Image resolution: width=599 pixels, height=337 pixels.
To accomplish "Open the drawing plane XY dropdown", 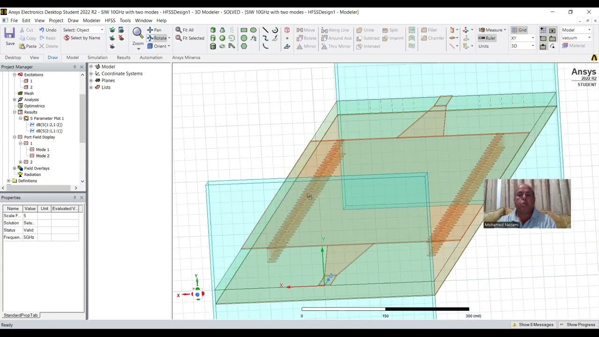I will [522, 38].
